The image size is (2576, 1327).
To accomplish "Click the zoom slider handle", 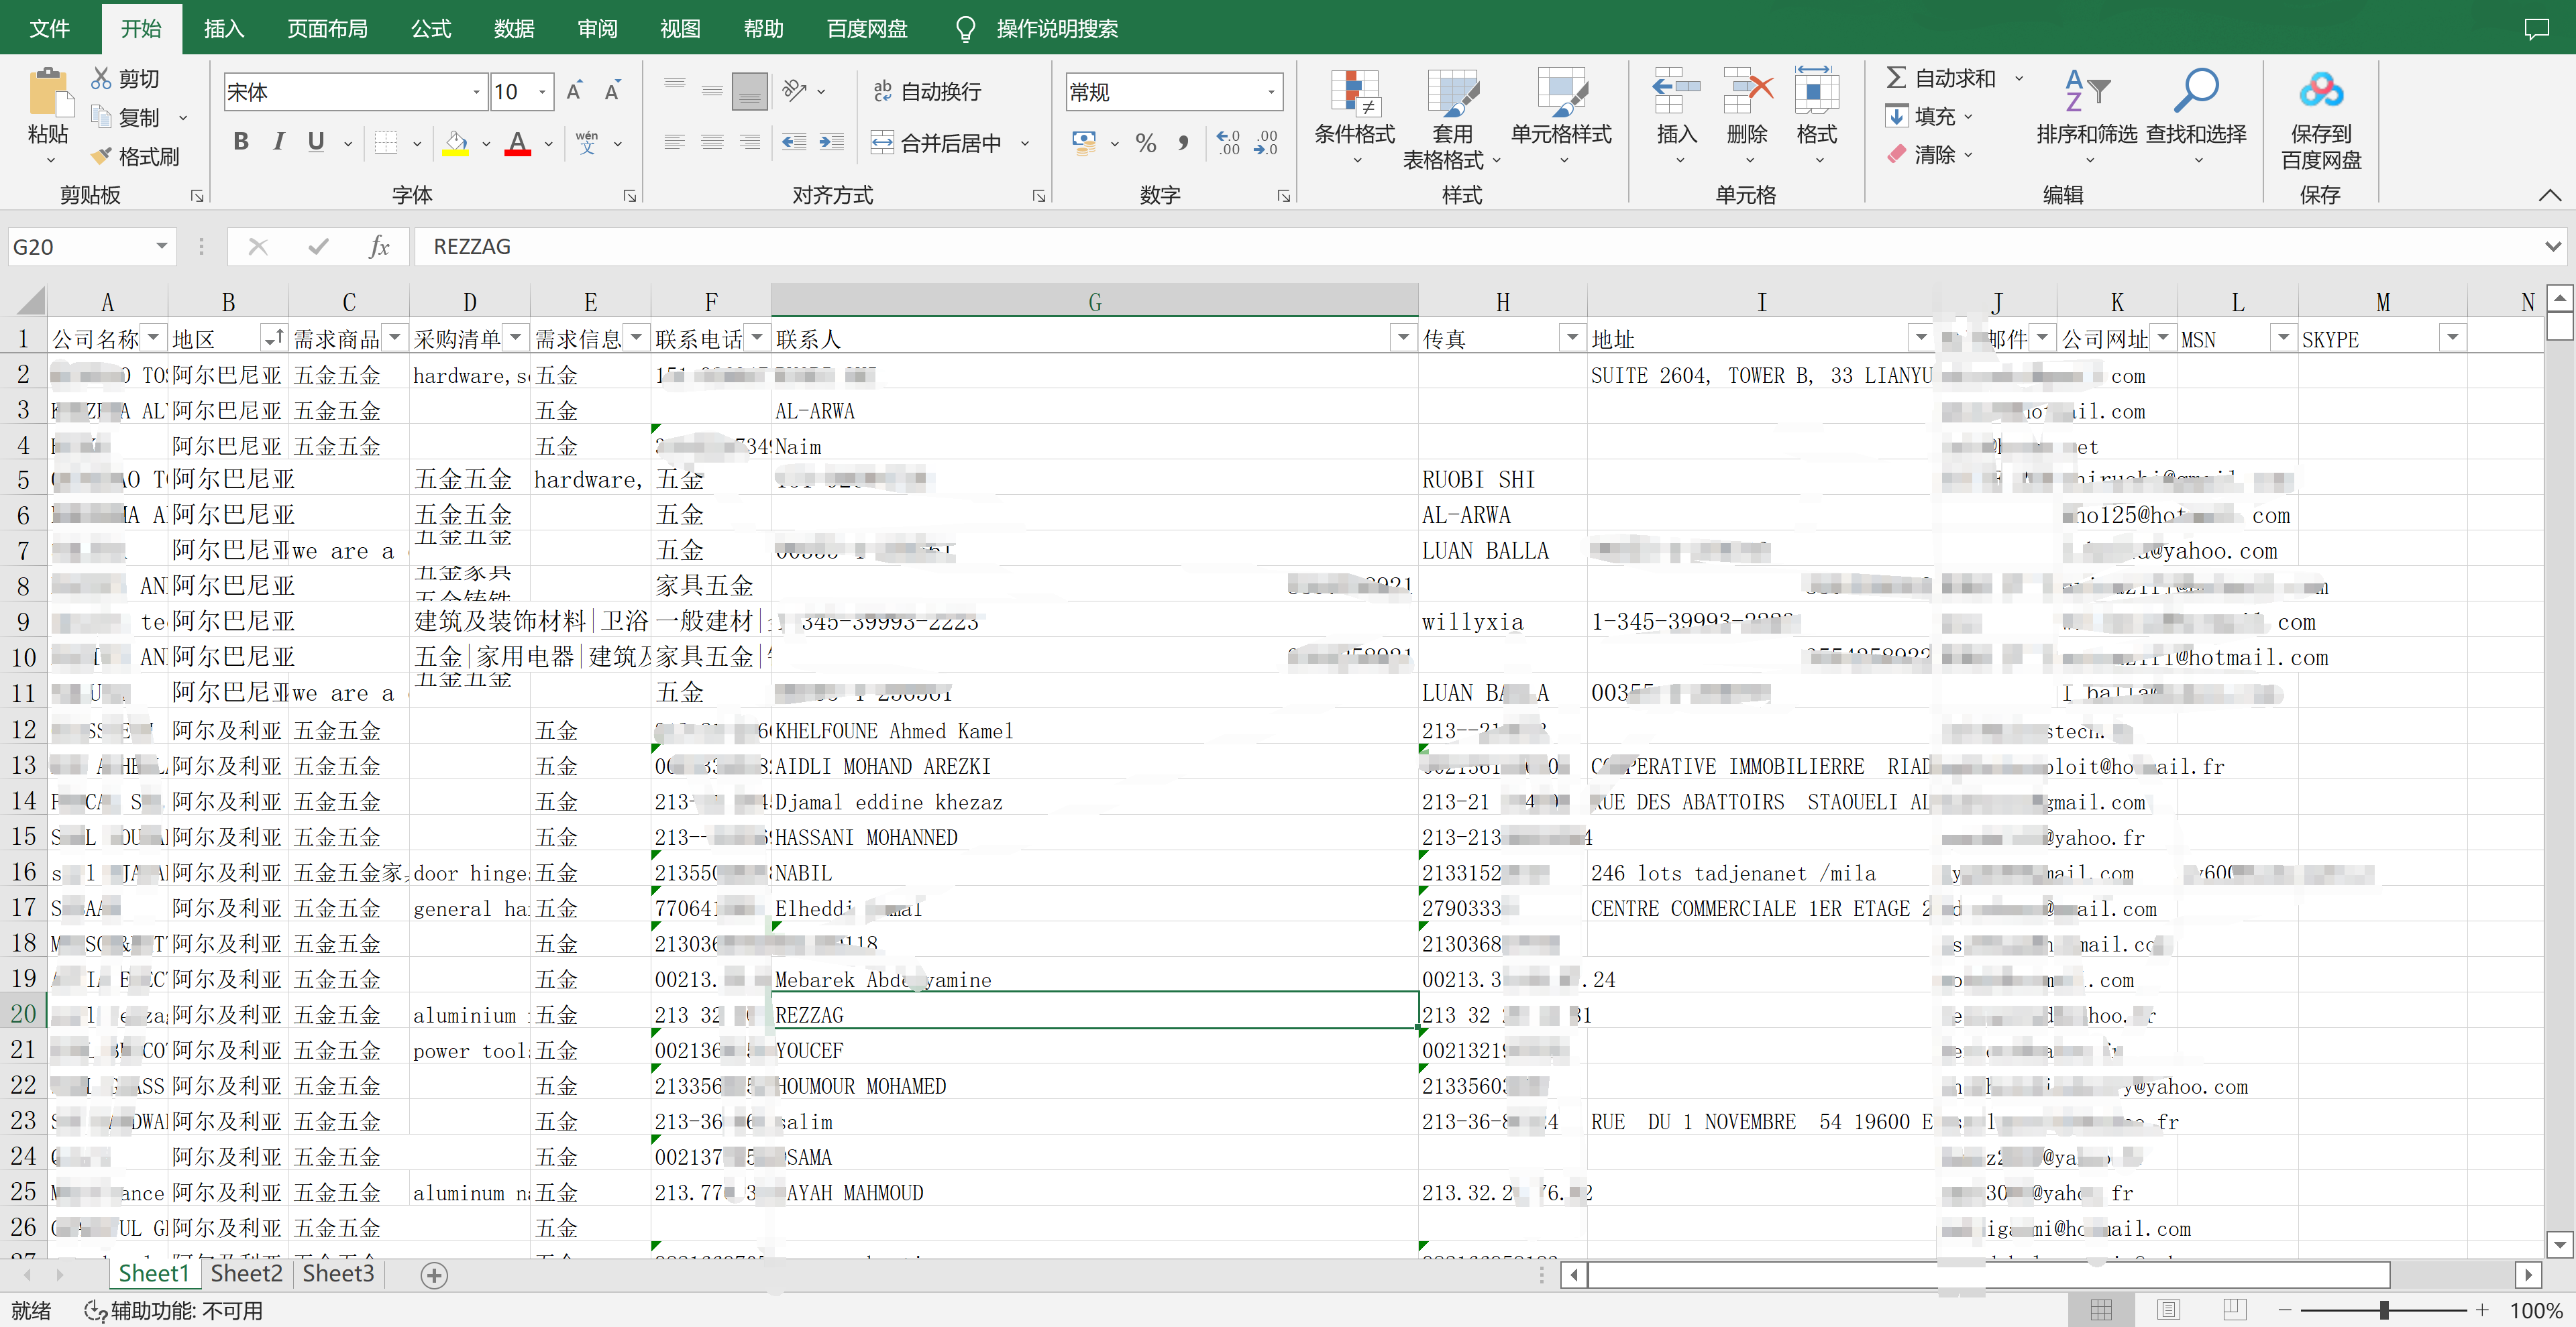I will [2384, 1310].
